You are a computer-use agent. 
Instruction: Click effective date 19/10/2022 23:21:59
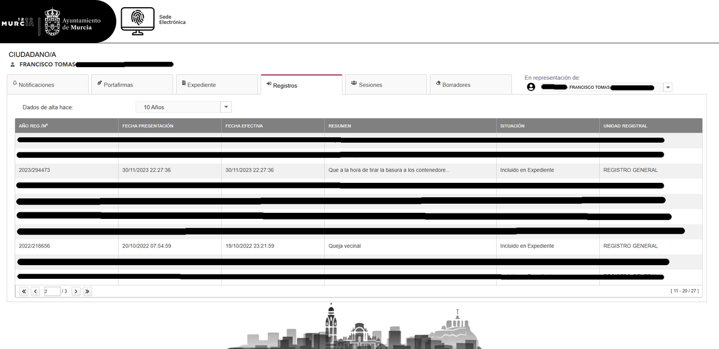click(250, 246)
